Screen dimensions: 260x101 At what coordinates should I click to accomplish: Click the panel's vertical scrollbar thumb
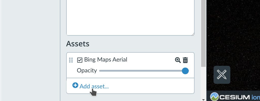coord(203,33)
